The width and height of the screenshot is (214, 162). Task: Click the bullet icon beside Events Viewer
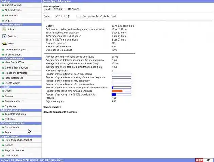point(3,83)
